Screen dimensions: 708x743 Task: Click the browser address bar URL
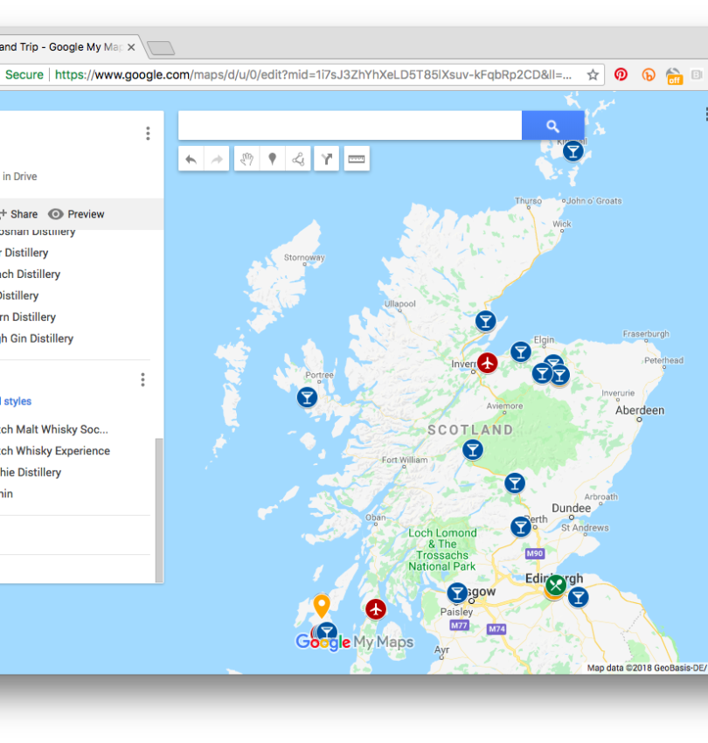[x=313, y=75]
